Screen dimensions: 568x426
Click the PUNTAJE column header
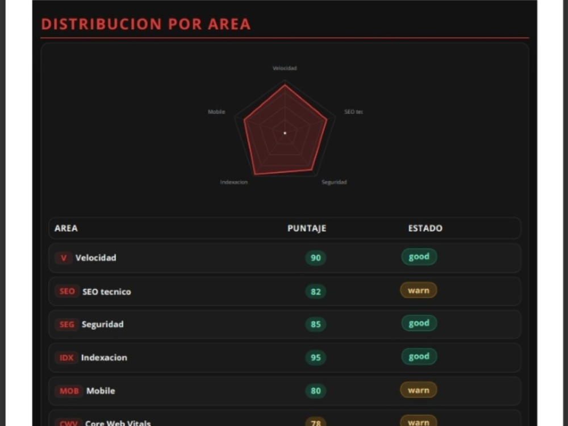pyautogui.click(x=307, y=228)
